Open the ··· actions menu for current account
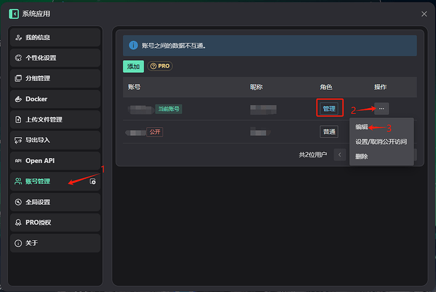This screenshot has height=292, width=436. coord(382,109)
